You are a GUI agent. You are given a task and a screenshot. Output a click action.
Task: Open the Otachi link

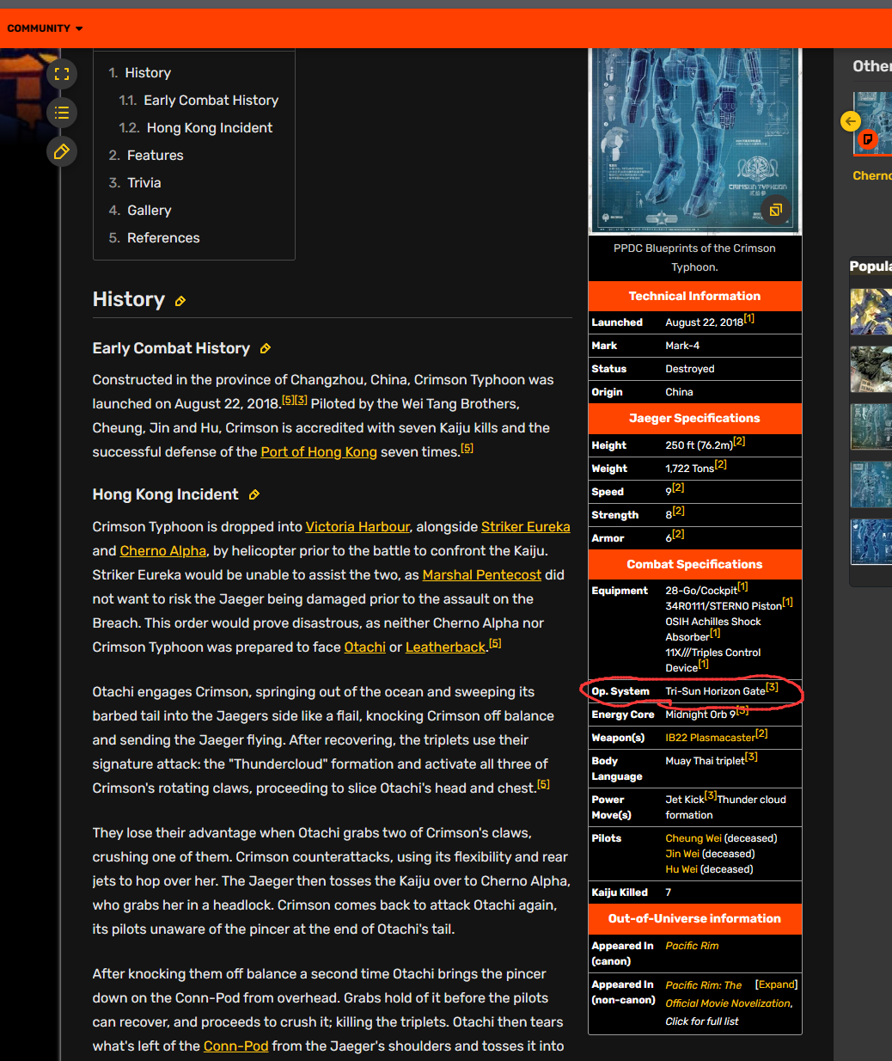pos(365,647)
